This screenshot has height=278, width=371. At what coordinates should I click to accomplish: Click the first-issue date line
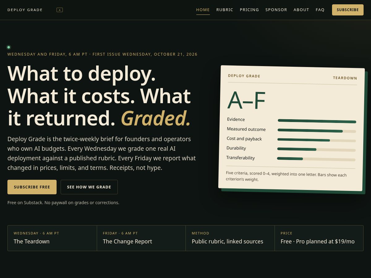(102, 54)
